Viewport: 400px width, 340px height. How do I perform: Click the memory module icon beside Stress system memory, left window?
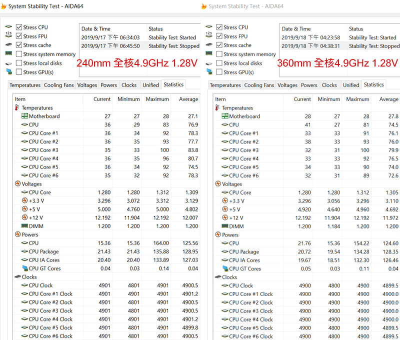pos(8,53)
